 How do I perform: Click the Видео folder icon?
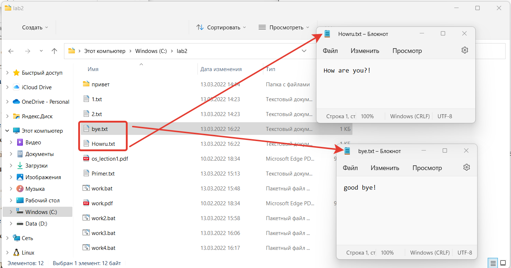tap(20, 142)
